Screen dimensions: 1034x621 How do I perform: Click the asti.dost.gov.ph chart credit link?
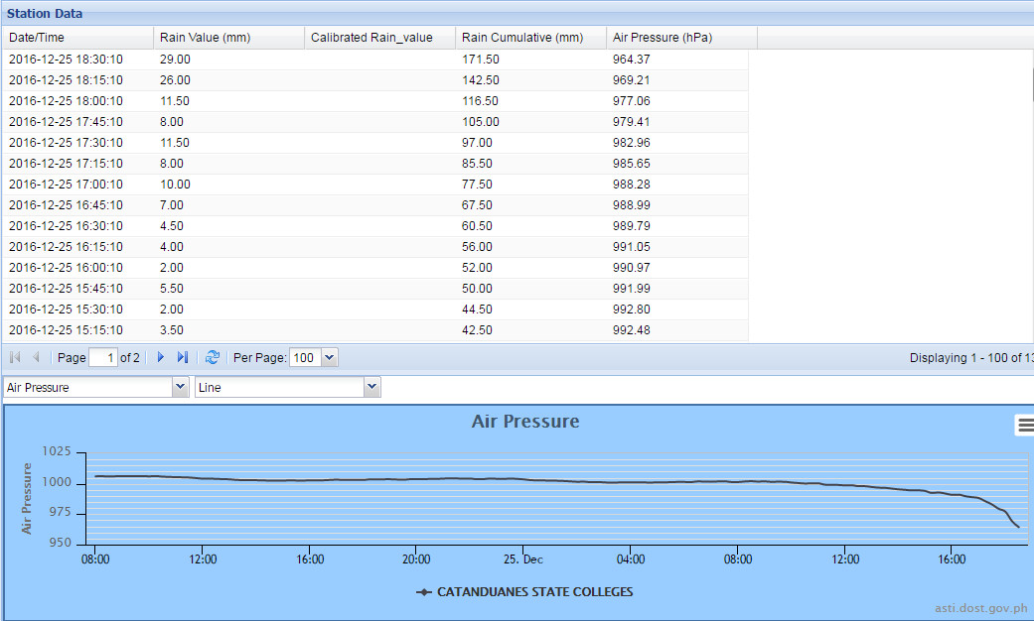[980, 608]
